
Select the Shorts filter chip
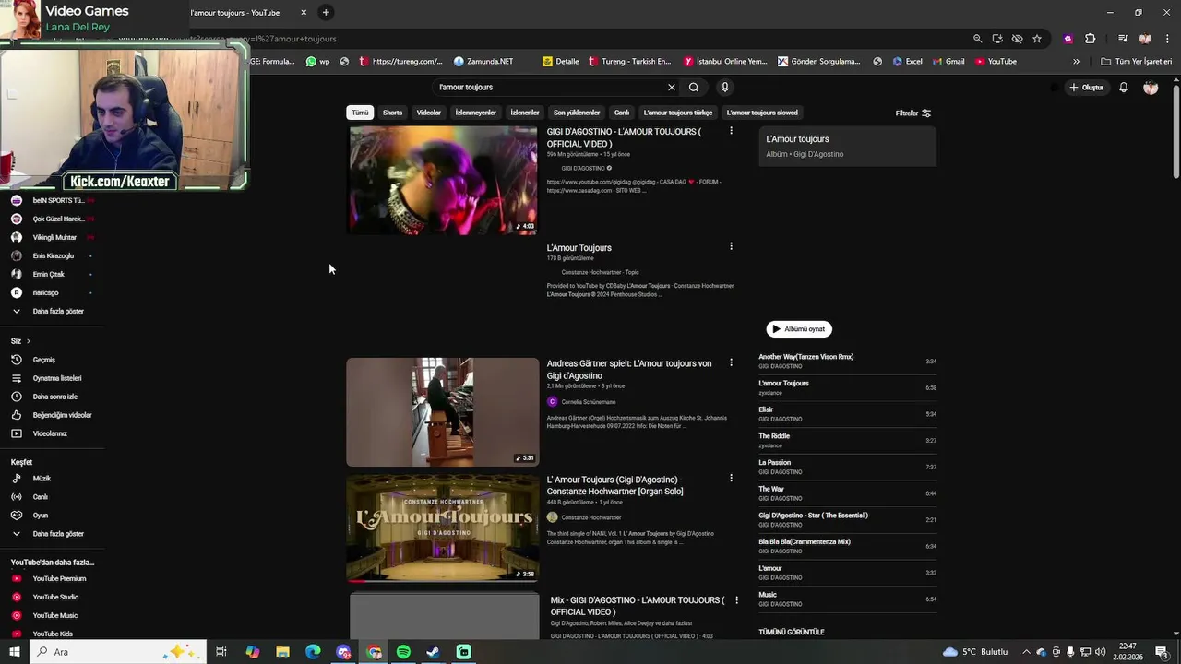392,113
